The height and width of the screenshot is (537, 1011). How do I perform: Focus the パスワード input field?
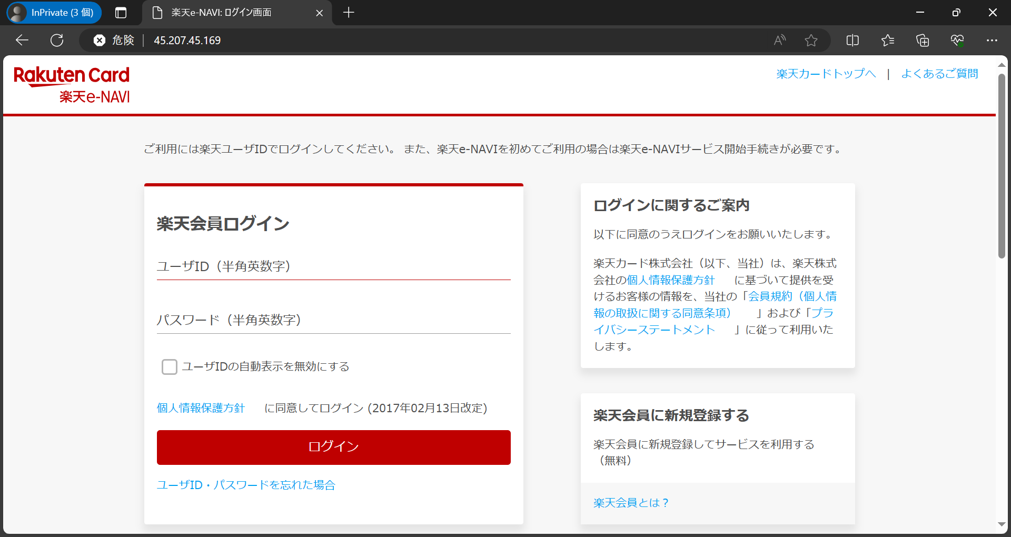coord(334,320)
